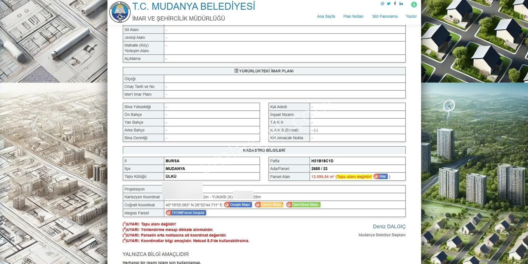The image size is (528, 264).
Task: Click the 'Bina Yüksekliği' label
Action: [x=138, y=107]
